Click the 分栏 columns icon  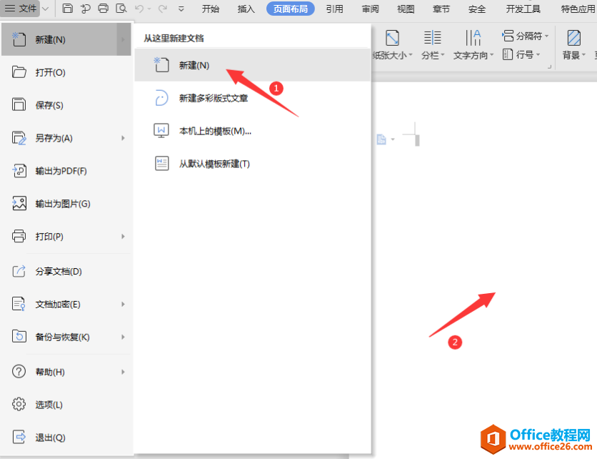[433, 38]
